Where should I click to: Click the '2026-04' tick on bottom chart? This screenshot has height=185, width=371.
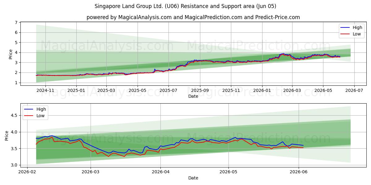coord(160,172)
